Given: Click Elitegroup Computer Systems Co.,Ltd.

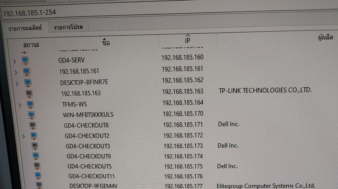Looking at the screenshot, I should click(266, 185).
